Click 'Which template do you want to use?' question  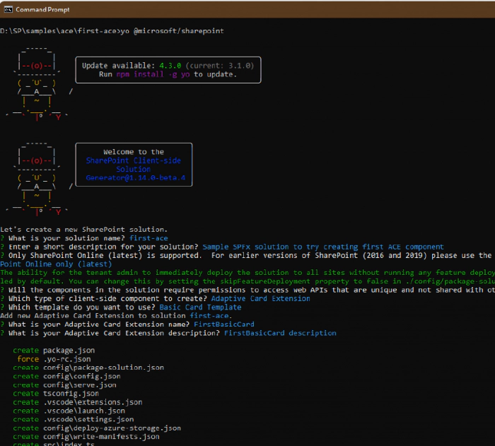click(x=82, y=307)
